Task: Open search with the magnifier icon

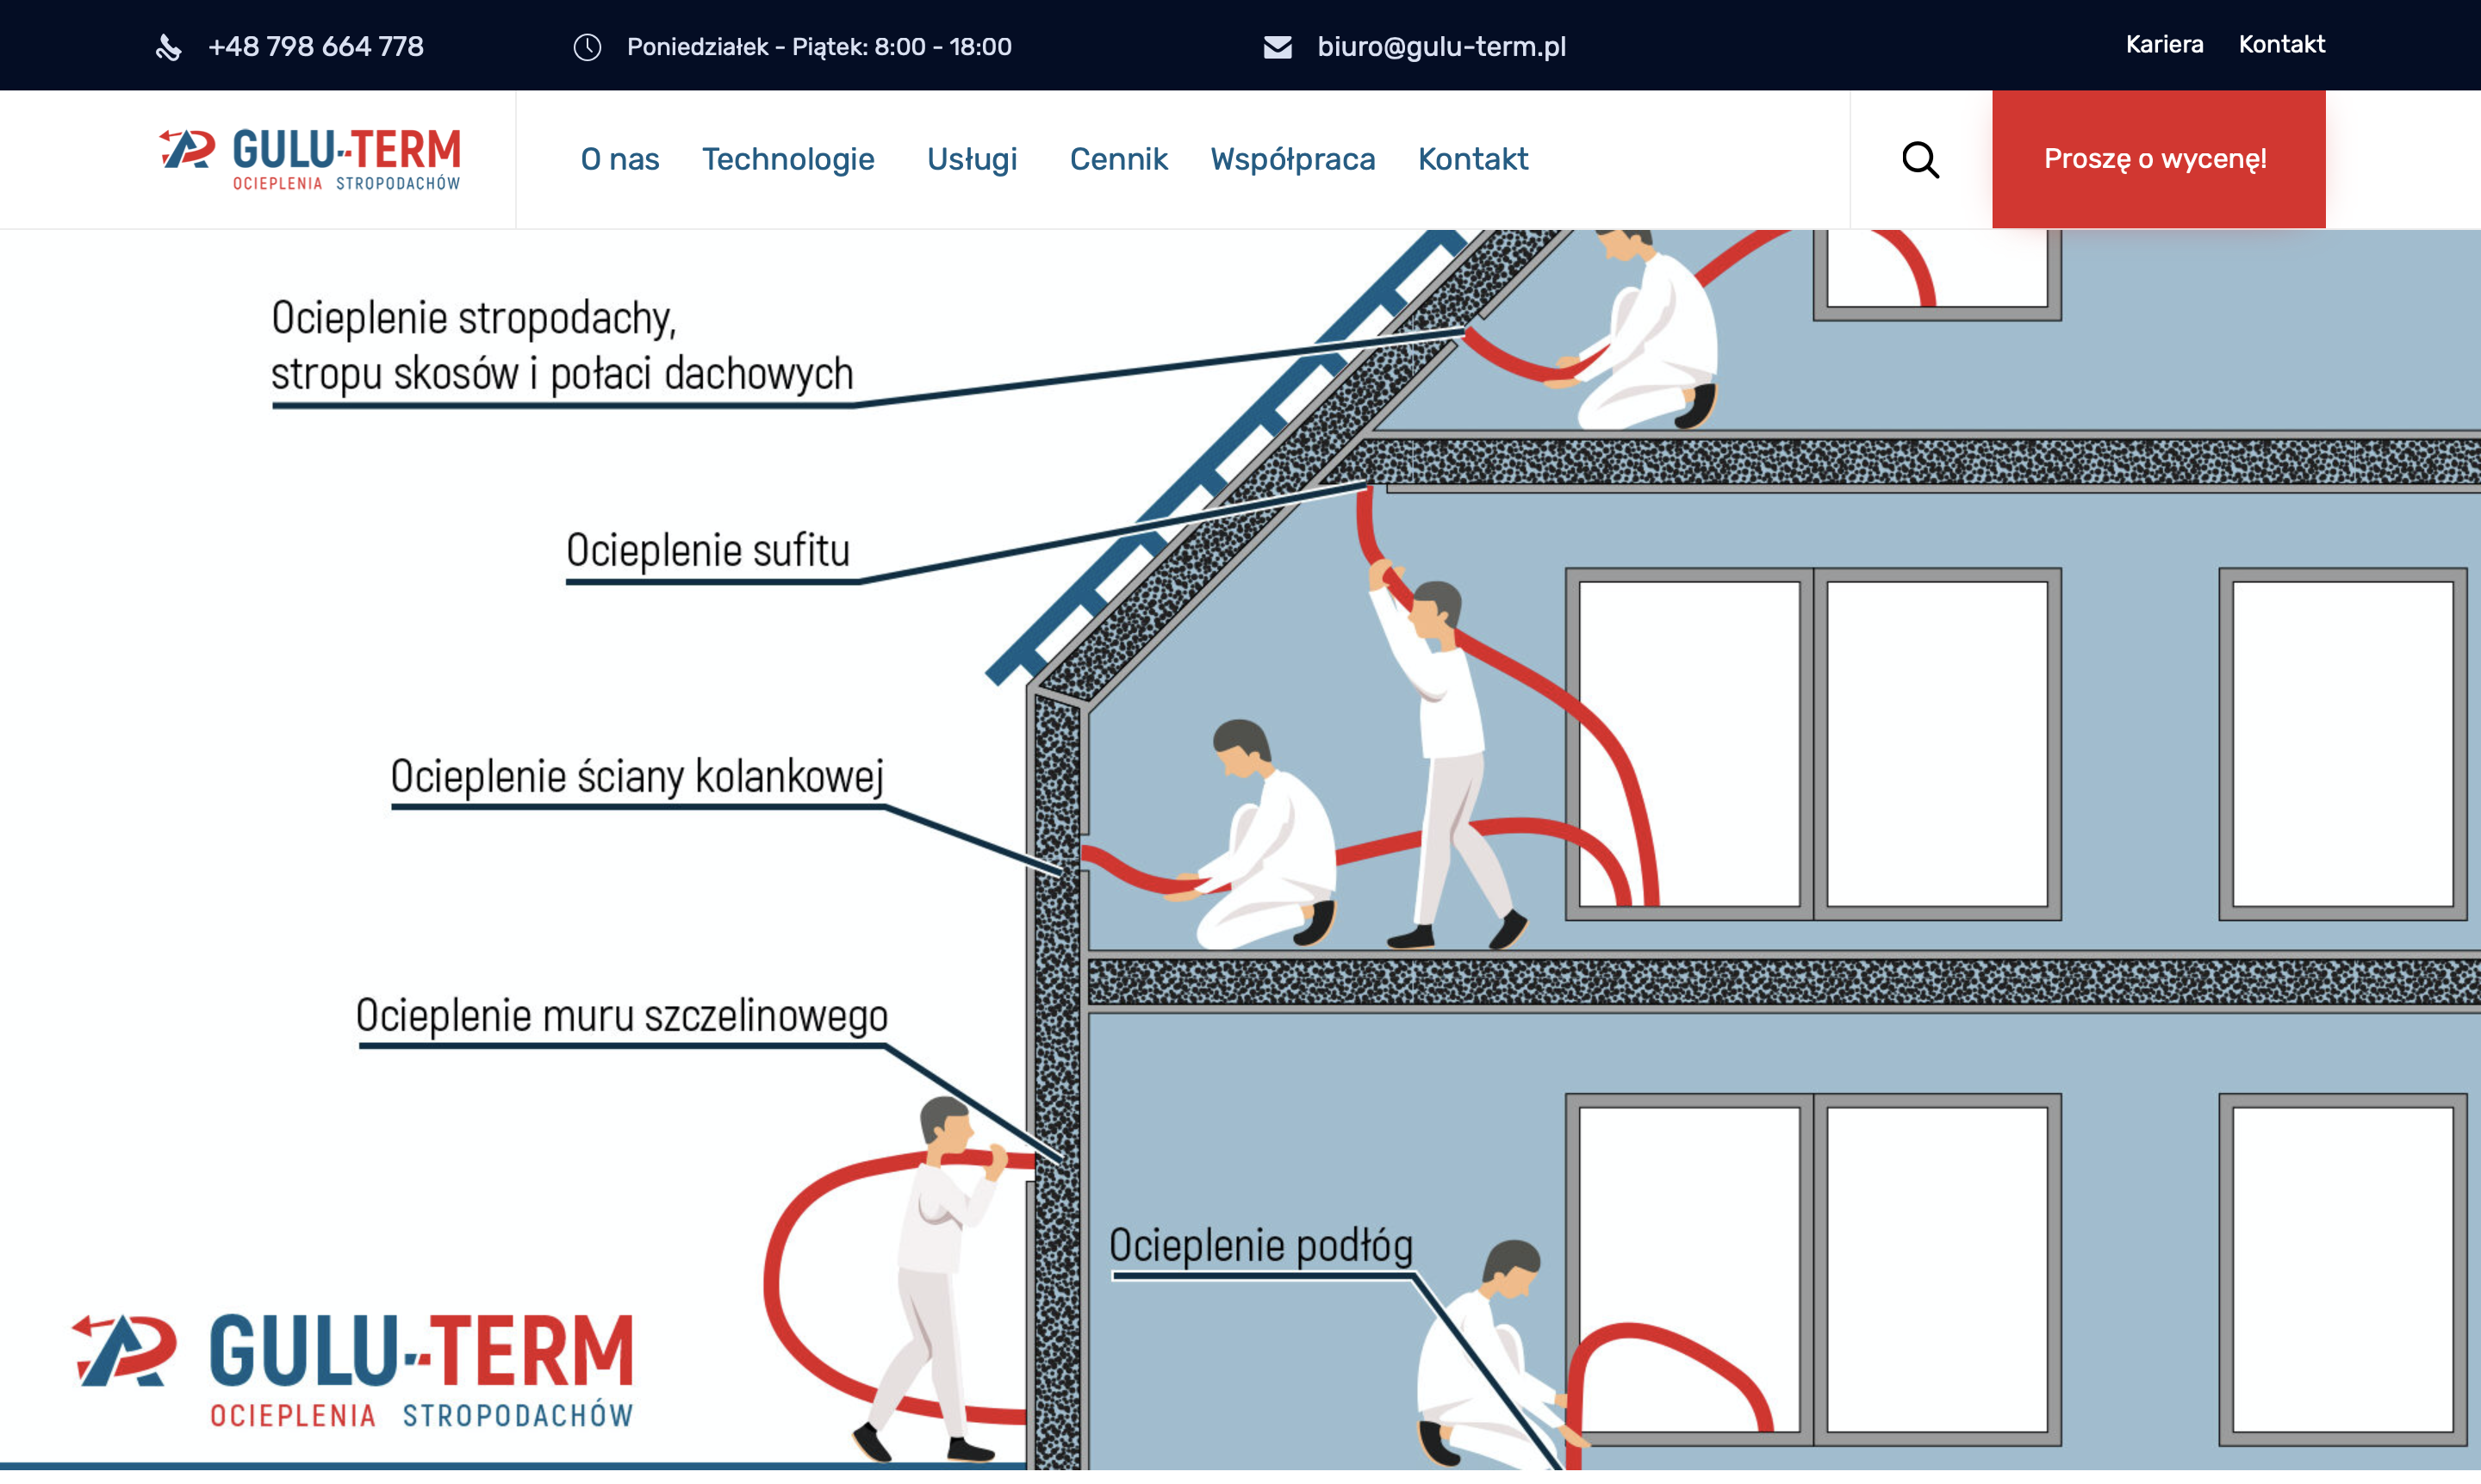Action: (1920, 159)
